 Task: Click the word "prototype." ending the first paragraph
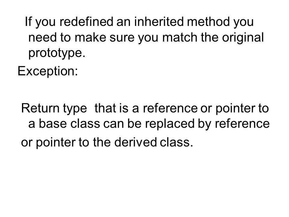pos(57,54)
